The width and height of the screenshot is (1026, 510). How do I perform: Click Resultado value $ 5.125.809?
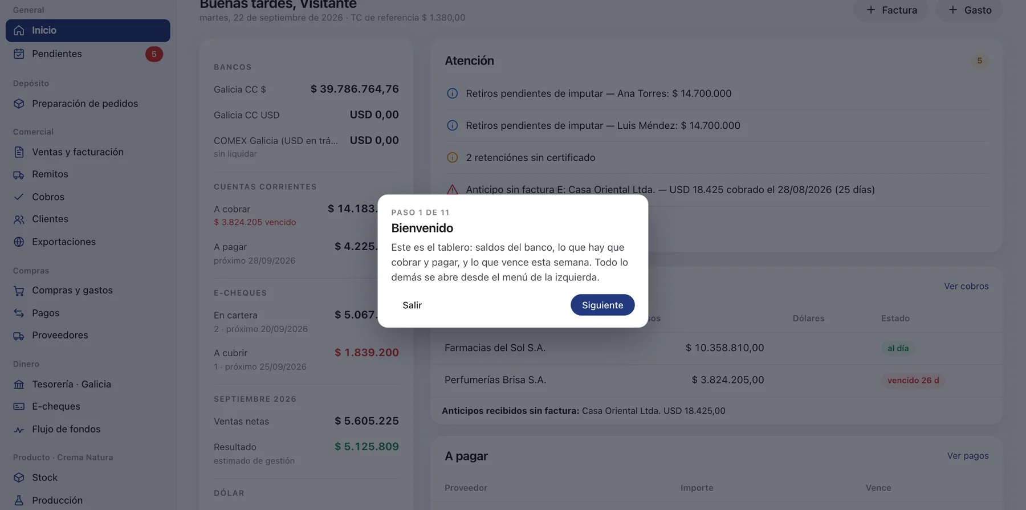point(367,447)
